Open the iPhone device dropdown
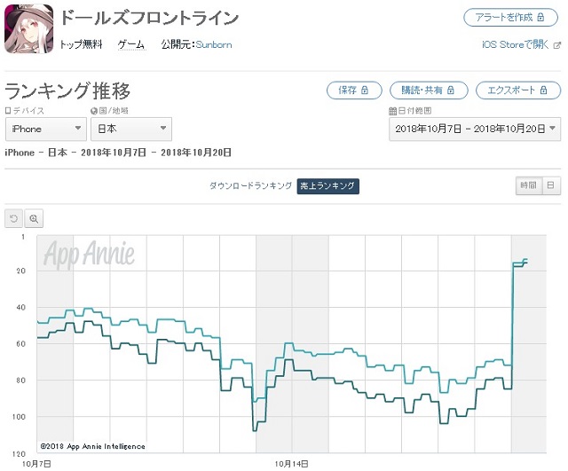The height and width of the screenshot is (471, 568). (46, 129)
